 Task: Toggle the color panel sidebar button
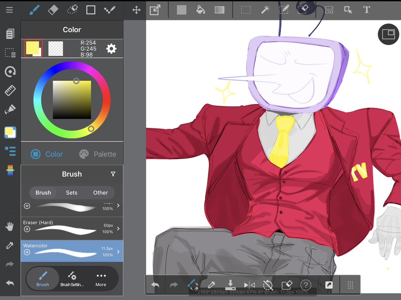pos(10,132)
